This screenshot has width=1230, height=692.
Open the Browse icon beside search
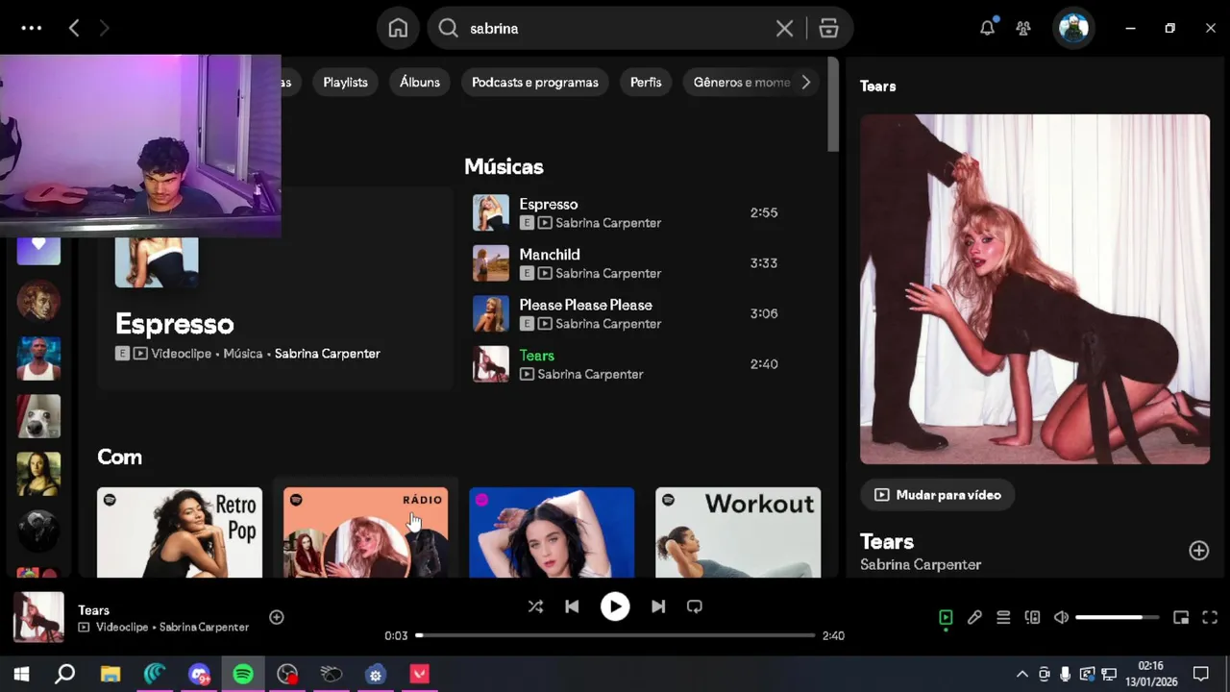click(x=828, y=29)
